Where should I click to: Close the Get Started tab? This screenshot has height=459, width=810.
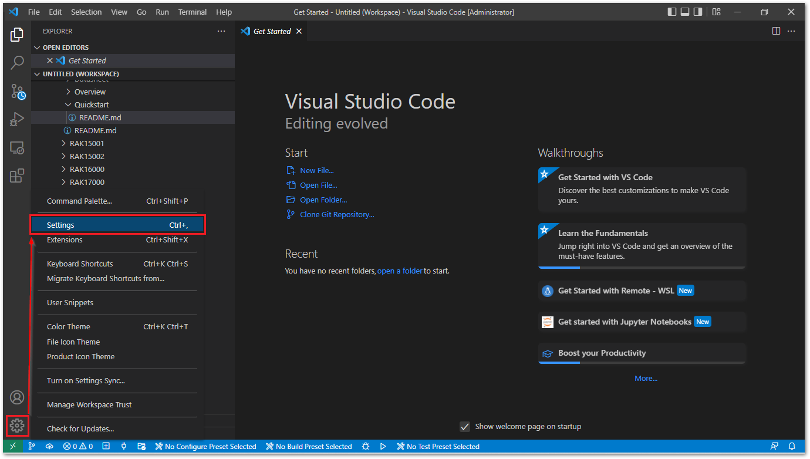[x=299, y=31]
